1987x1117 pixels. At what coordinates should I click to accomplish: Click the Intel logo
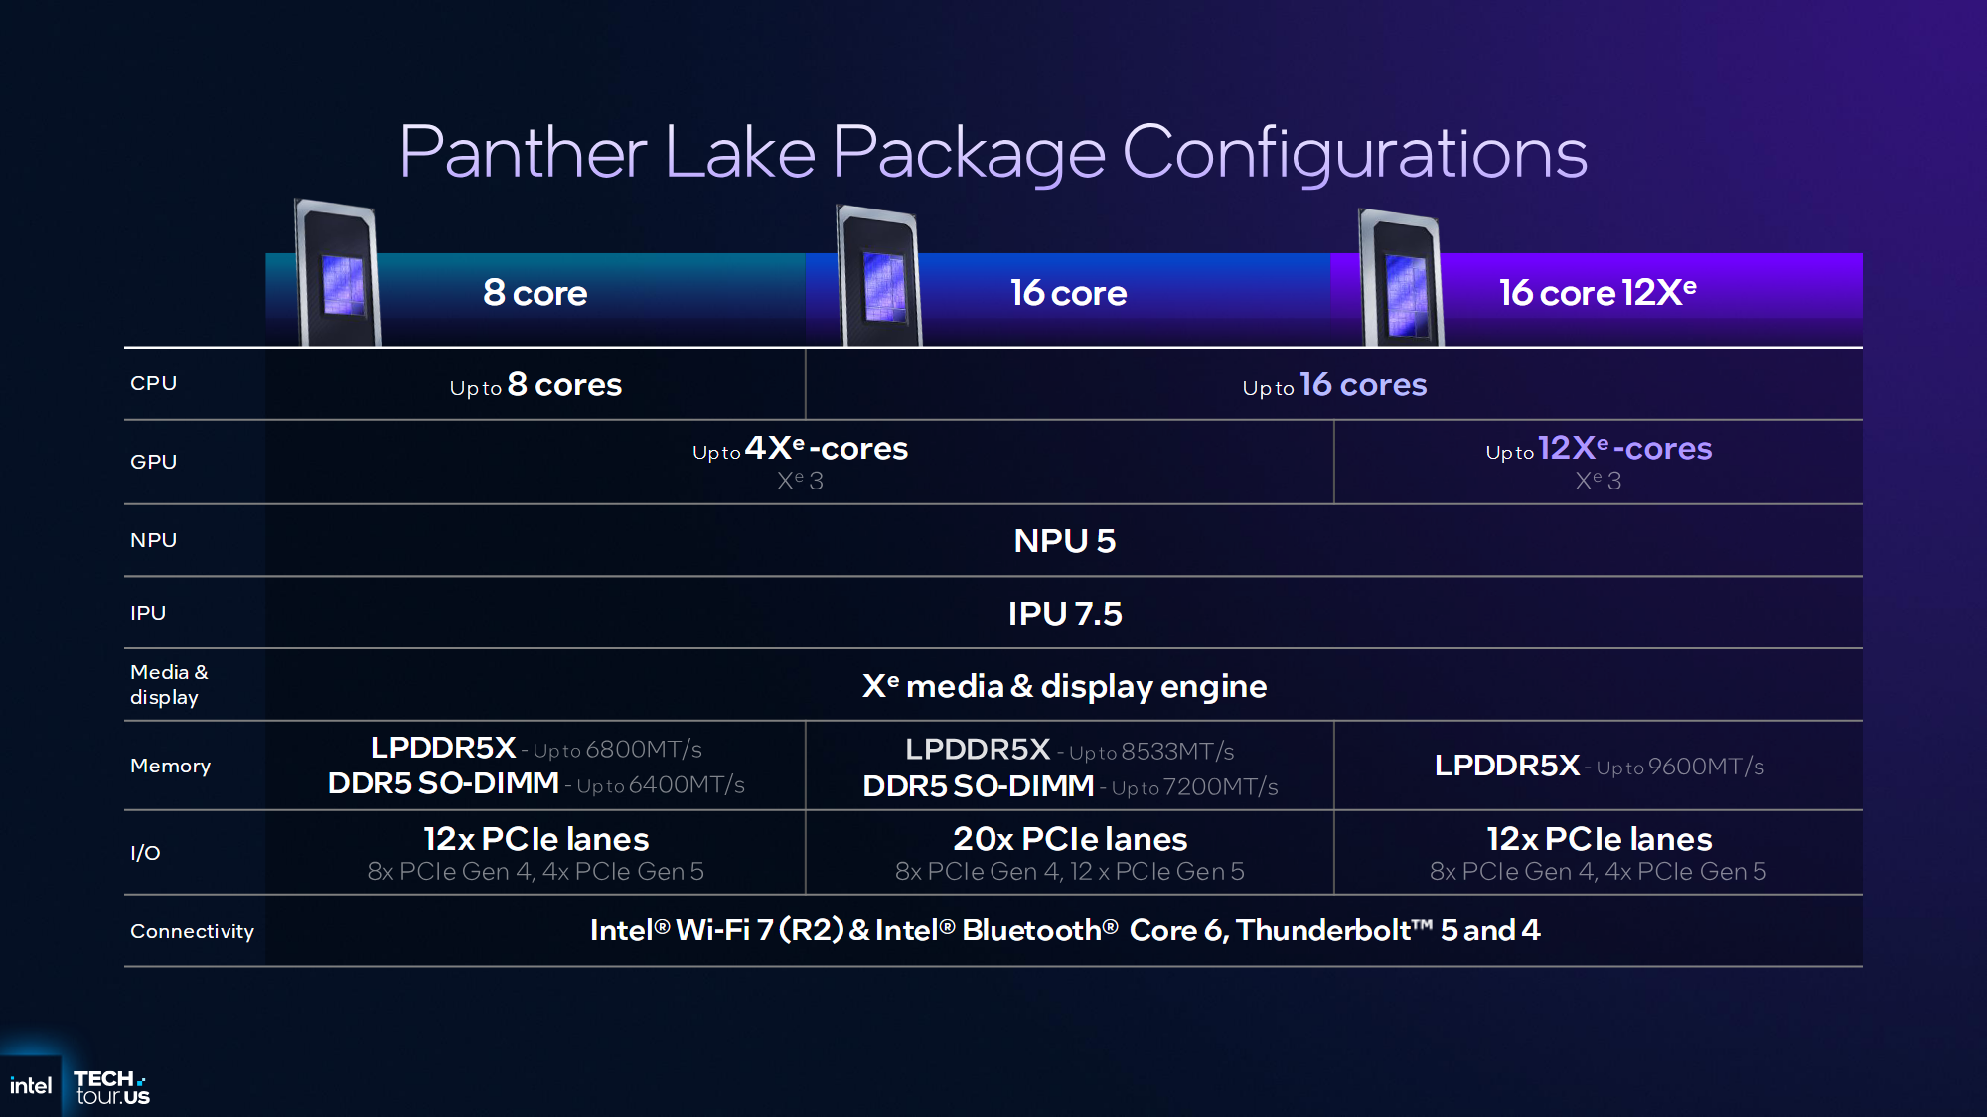click(x=31, y=1086)
